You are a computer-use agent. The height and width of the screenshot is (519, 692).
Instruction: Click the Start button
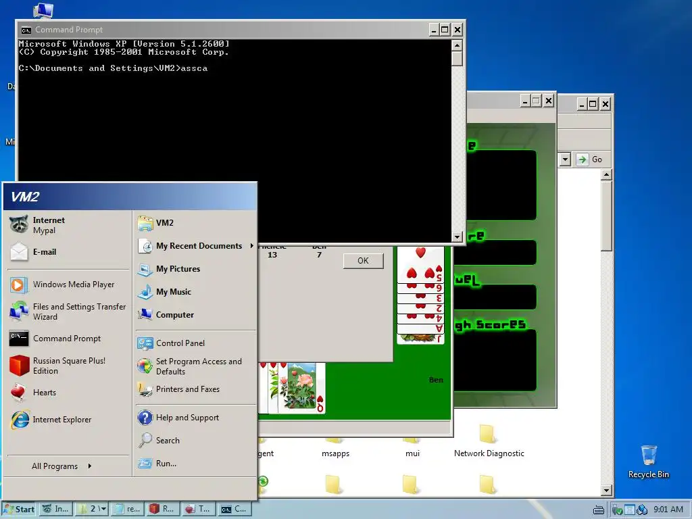20,509
